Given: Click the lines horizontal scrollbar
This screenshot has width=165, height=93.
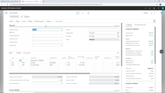Looking at the screenshot, I should [x=49, y=73].
